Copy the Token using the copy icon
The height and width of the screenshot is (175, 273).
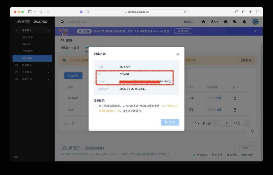point(170,81)
